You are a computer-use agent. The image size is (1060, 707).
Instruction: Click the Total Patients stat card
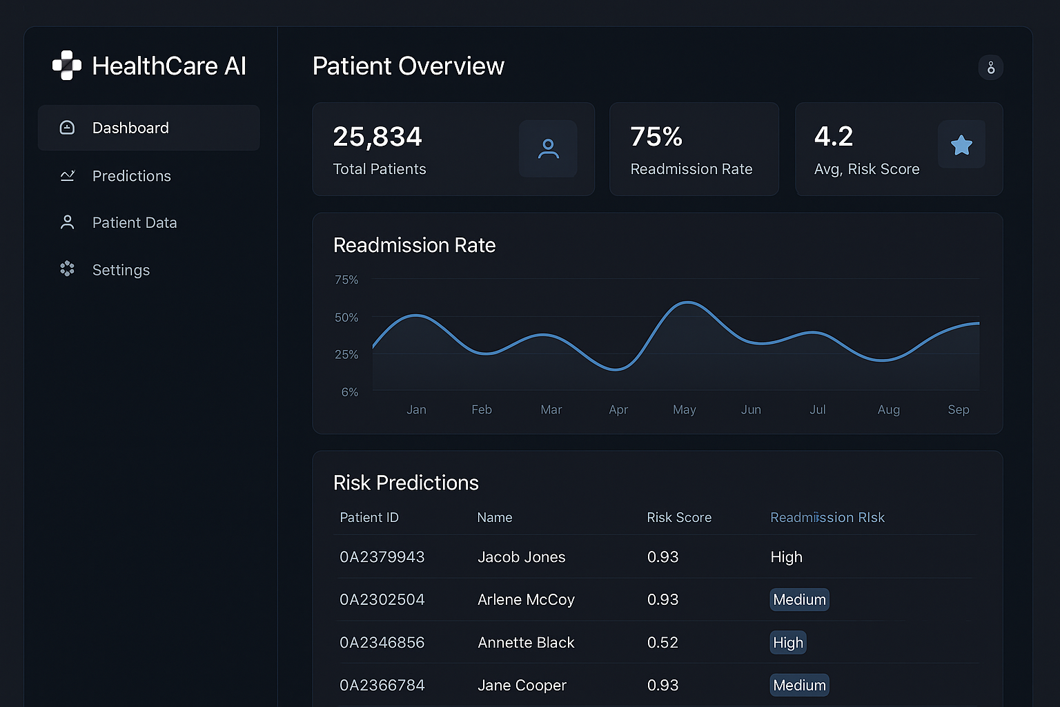click(x=453, y=148)
